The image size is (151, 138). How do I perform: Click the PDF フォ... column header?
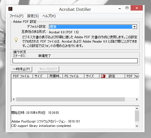pyautogui.click(x=132, y=76)
